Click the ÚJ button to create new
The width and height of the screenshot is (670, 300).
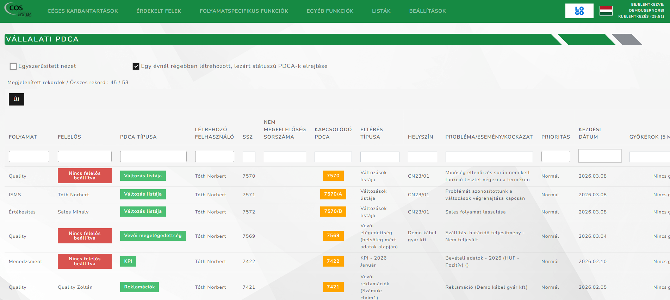(17, 99)
